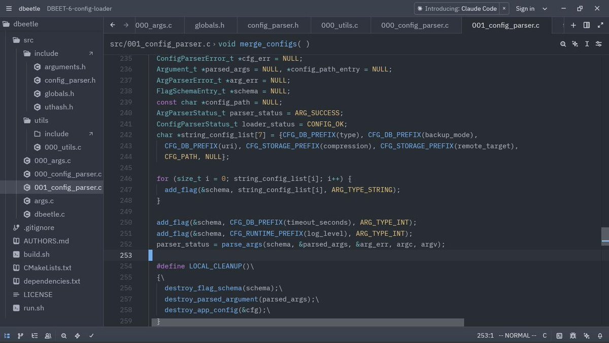This screenshot has width=609, height=343.
Task: Switch to the config_parser.h tab
Action: [273, 25]
